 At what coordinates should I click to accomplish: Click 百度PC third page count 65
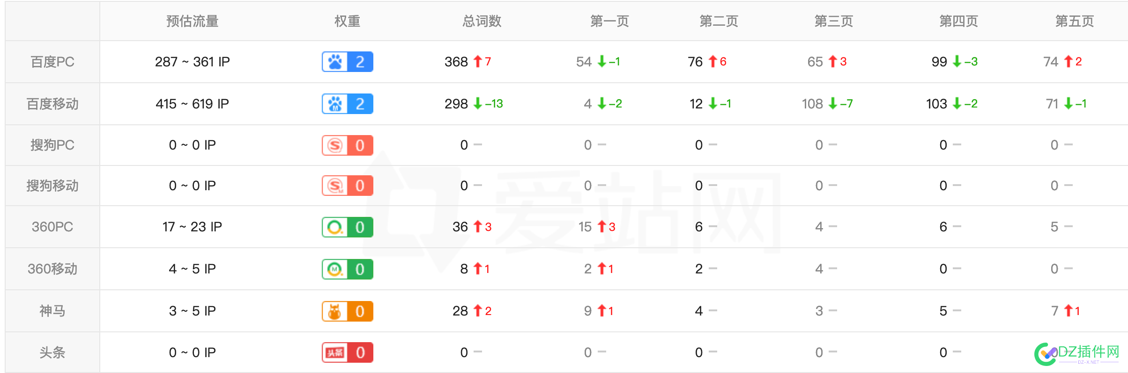[815, 62]
